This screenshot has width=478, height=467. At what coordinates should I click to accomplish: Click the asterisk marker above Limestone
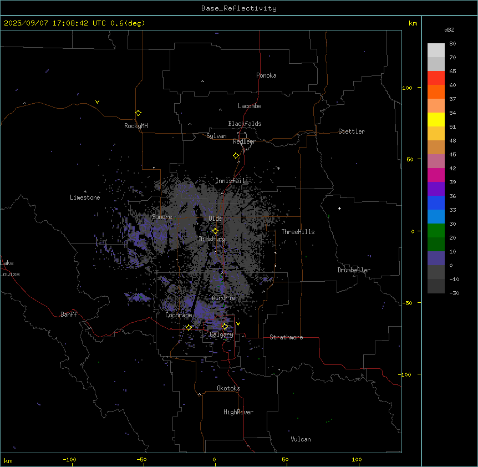pyautogui.click(x=85, y=192)
